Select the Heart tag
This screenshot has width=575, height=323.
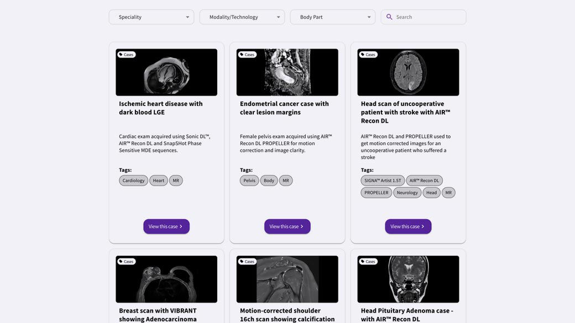tap(159, 181)
